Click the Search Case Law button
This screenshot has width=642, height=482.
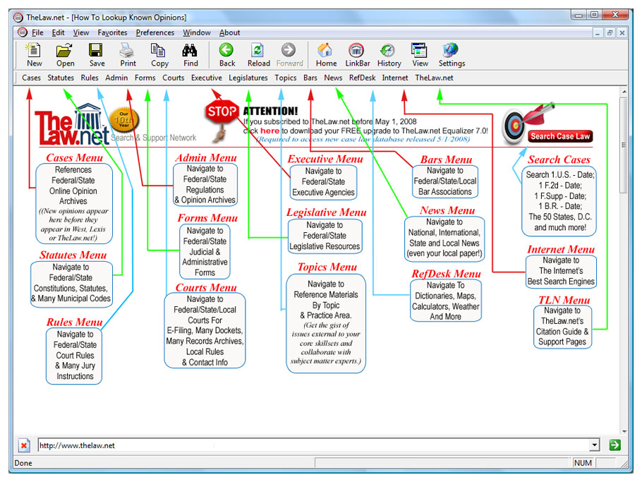tap(559, 136)
